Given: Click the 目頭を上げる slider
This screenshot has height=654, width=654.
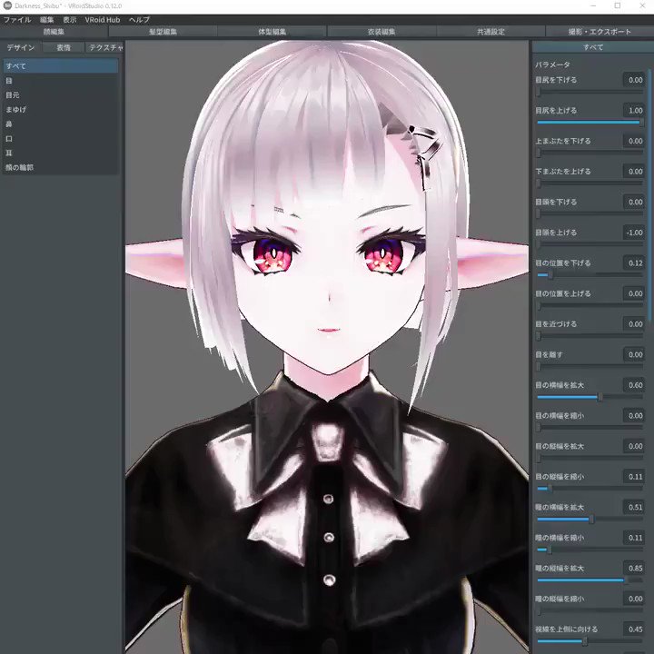Looking at the screenshot, I should coord(590,244).
